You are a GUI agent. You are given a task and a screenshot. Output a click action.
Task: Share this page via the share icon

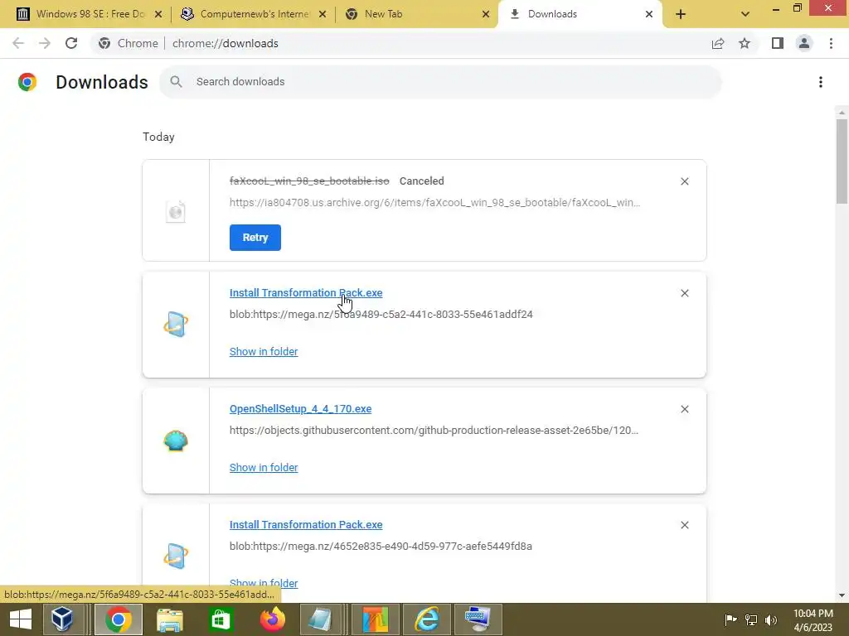pyautogui.click(x=718, y=43)
